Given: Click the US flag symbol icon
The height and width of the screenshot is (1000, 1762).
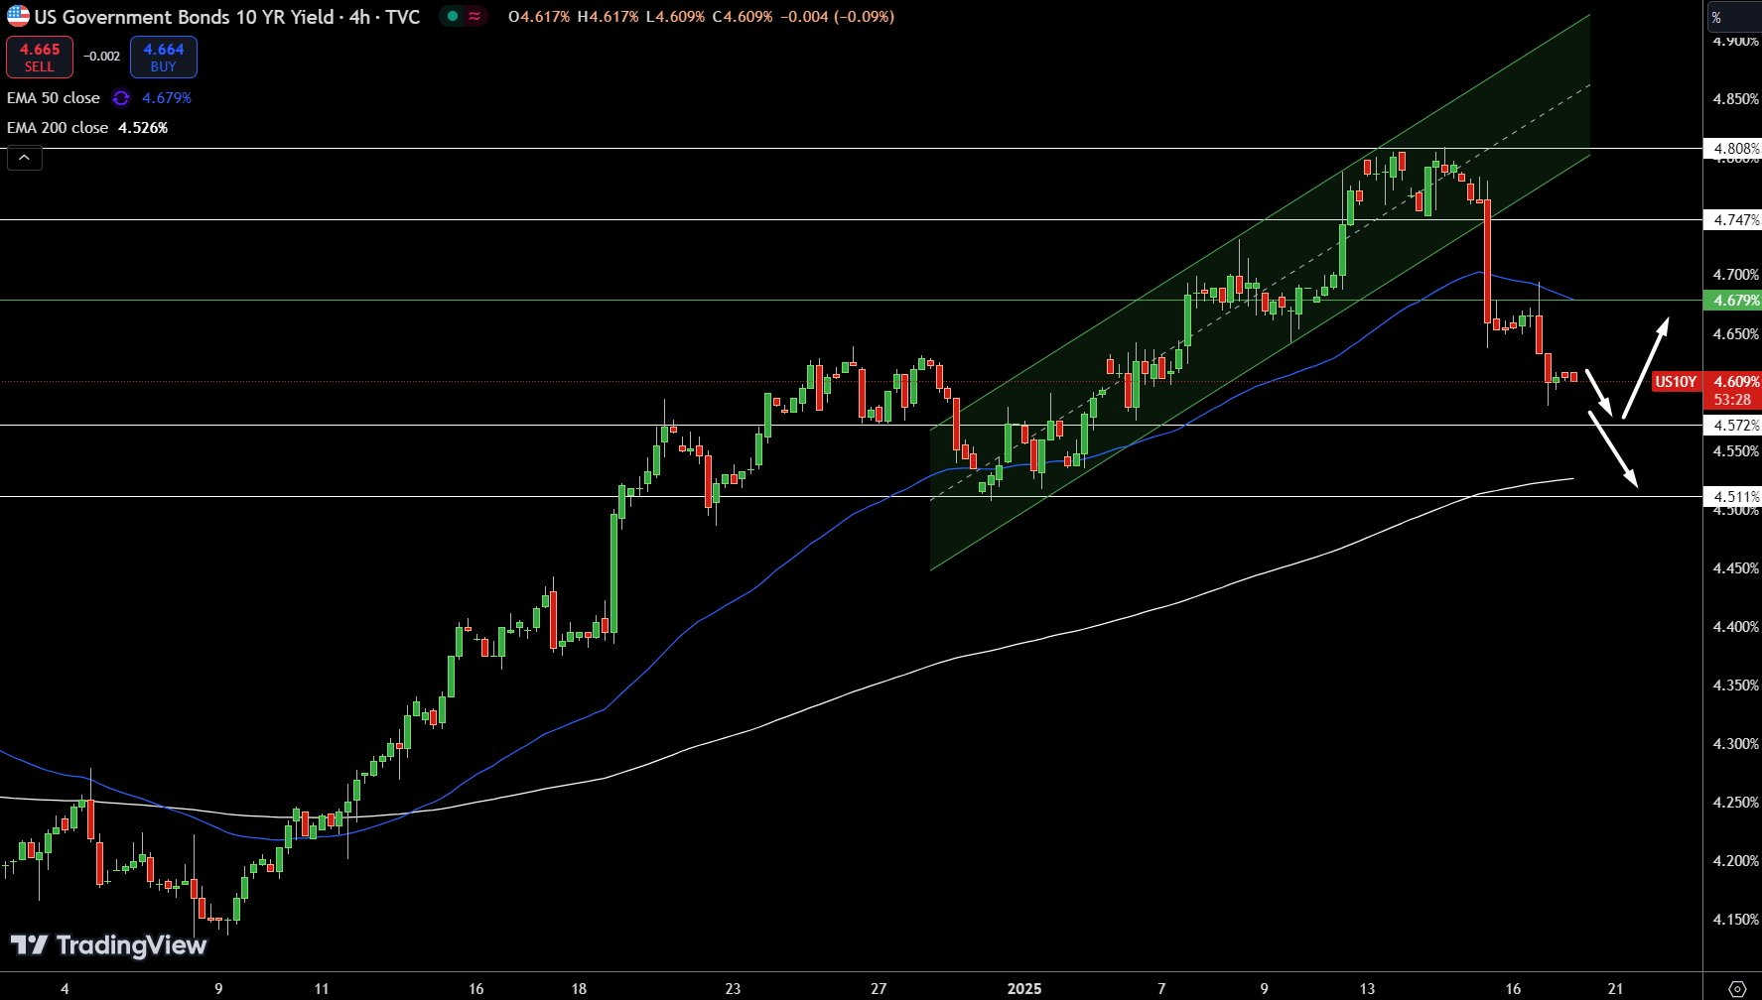Looking at the screenshot, I should click(18, 16).
